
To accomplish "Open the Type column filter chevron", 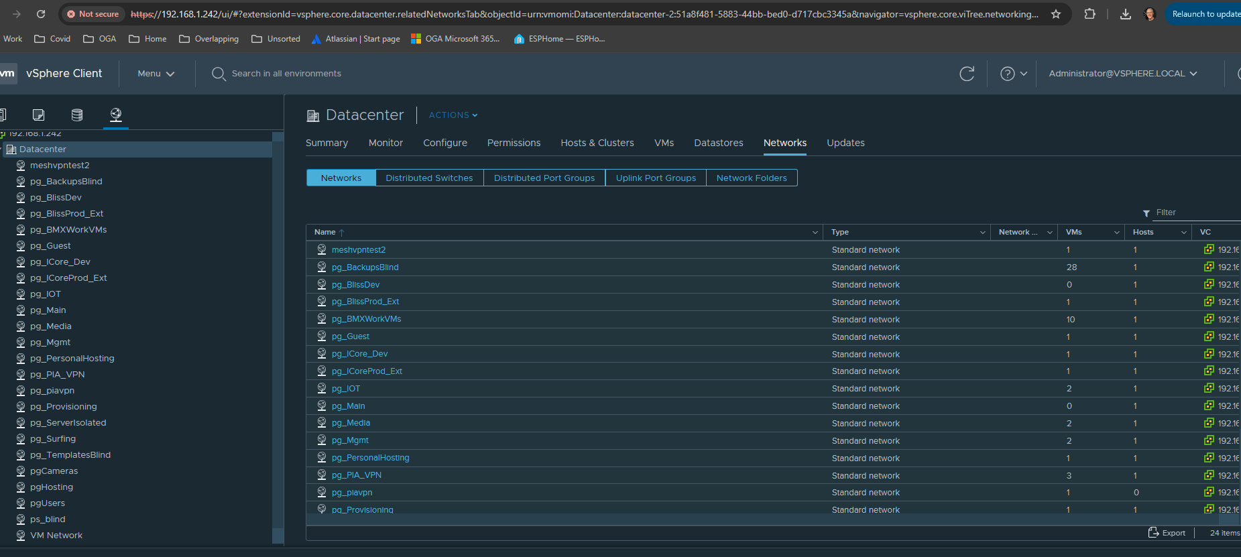I will [983, 233].
